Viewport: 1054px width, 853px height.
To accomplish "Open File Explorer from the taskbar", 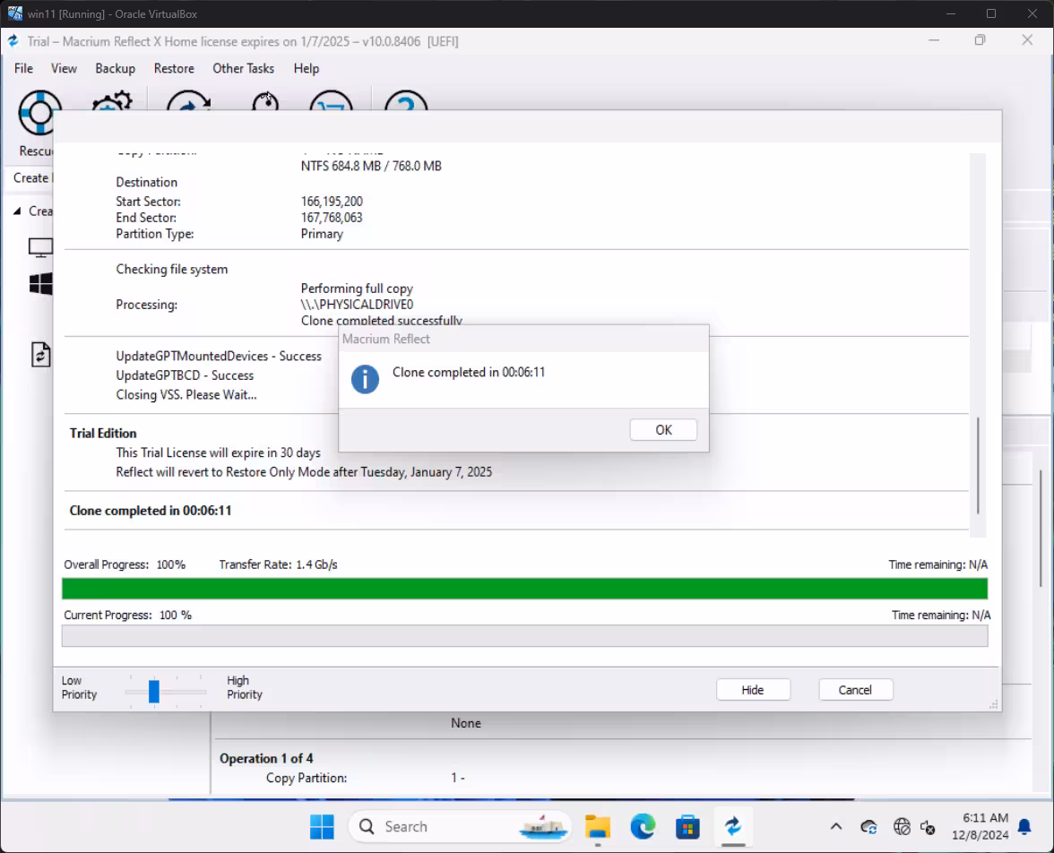I will pyautogui.click(x=598, y=827).
